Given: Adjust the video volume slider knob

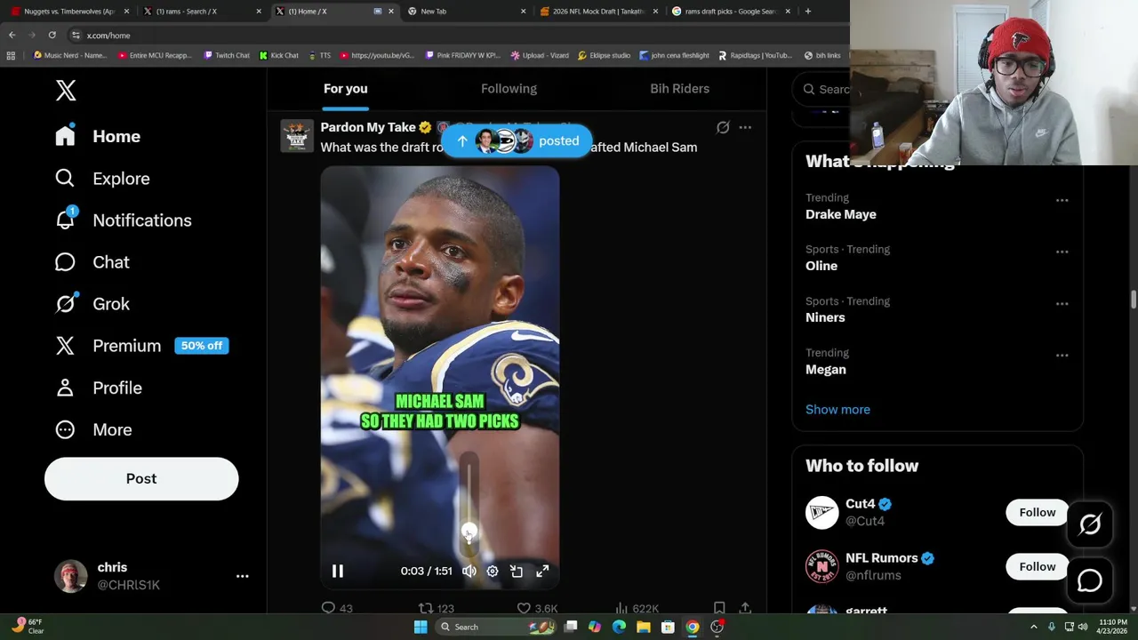Looking at the screenshot, I should tap(469, 532).
